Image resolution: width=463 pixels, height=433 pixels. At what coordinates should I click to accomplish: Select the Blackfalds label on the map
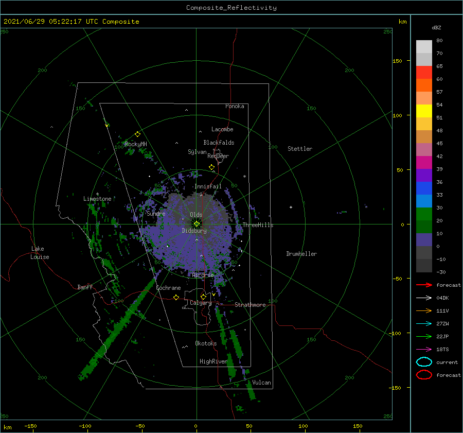219,143
